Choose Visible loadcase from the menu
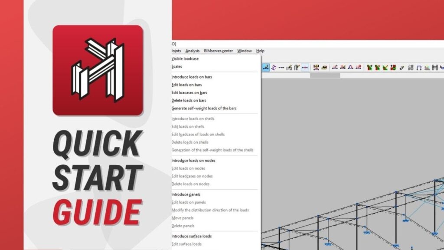Screen dimensions: 444x250 point(185,59)
